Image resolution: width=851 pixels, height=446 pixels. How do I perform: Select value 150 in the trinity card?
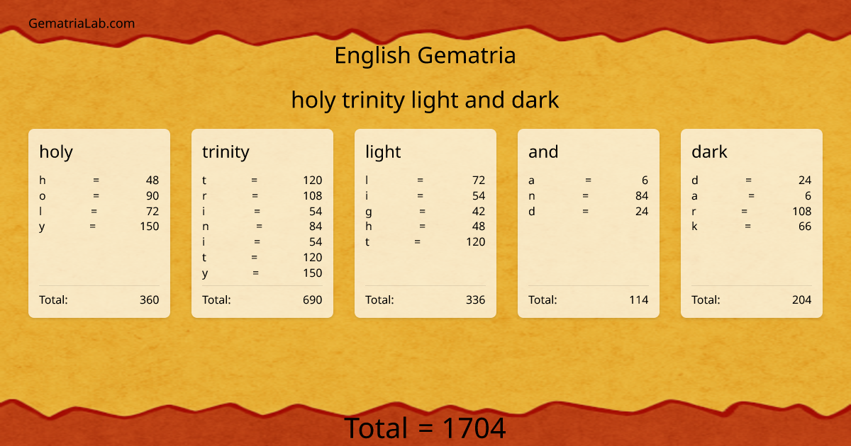coord(313,273)
